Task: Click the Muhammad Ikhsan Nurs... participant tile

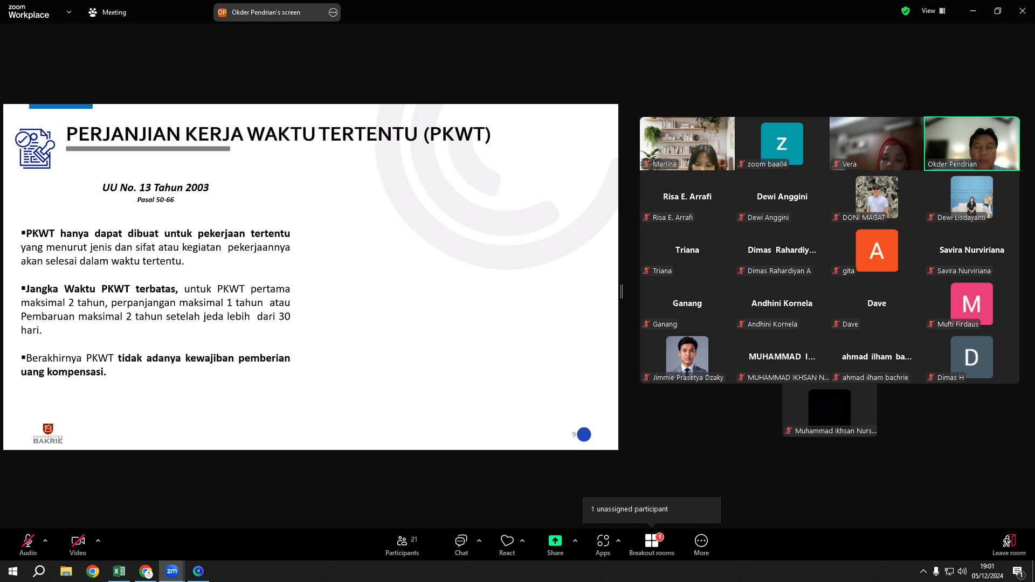Action: click(x=830, y=410)
